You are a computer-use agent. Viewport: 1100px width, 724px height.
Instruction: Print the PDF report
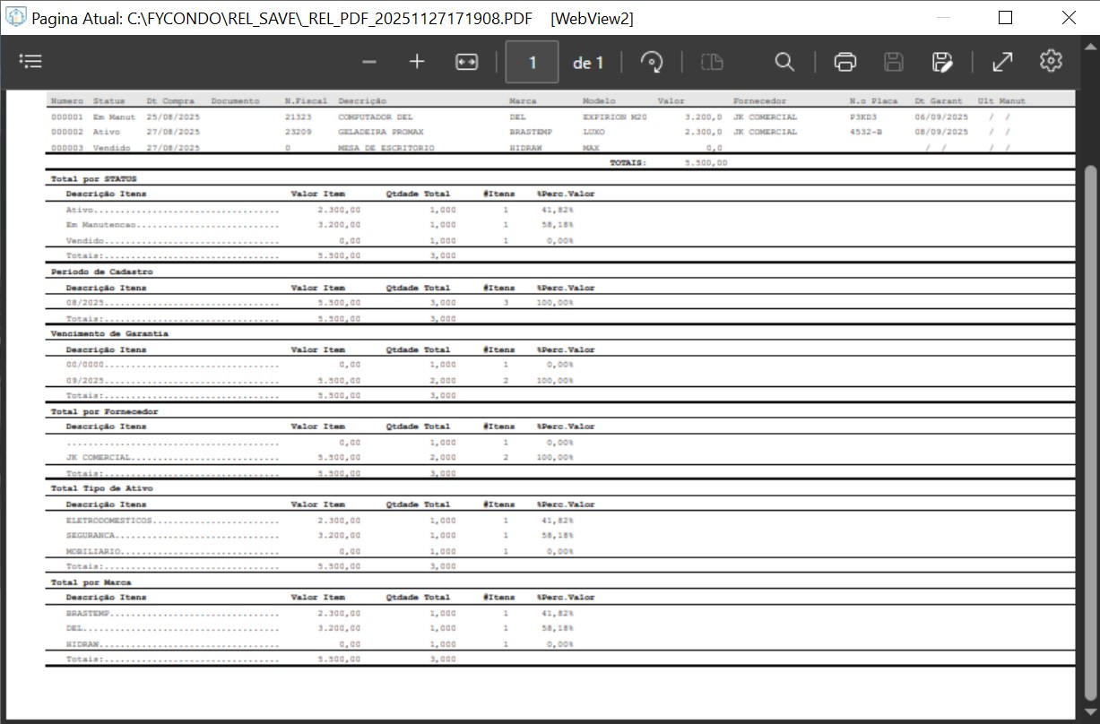coord(844,62)
